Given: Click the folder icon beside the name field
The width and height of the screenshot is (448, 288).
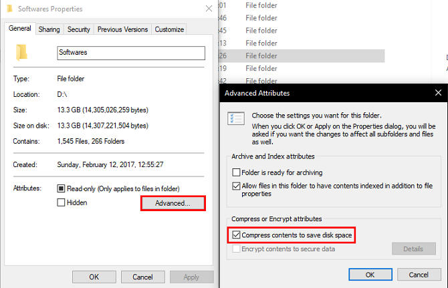Looking at the screenshot, I should click(23, 51).
